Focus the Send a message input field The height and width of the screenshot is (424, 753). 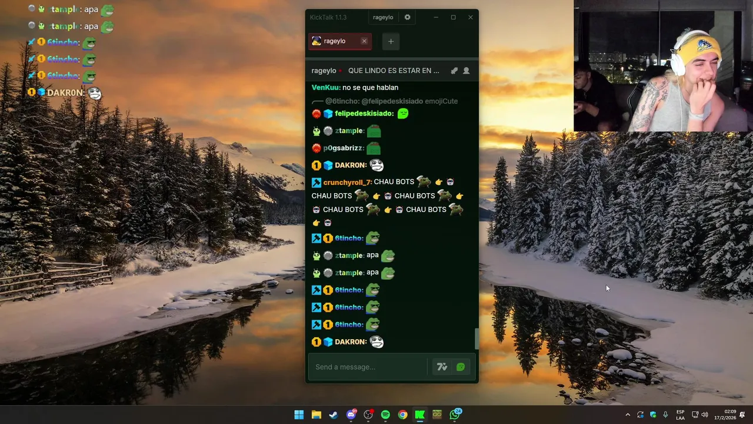tap(368, 367)
